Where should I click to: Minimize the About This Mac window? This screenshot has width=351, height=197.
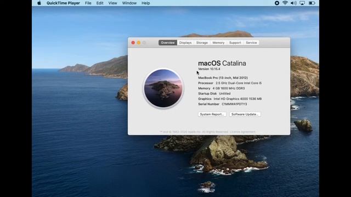tap(139, 43)
